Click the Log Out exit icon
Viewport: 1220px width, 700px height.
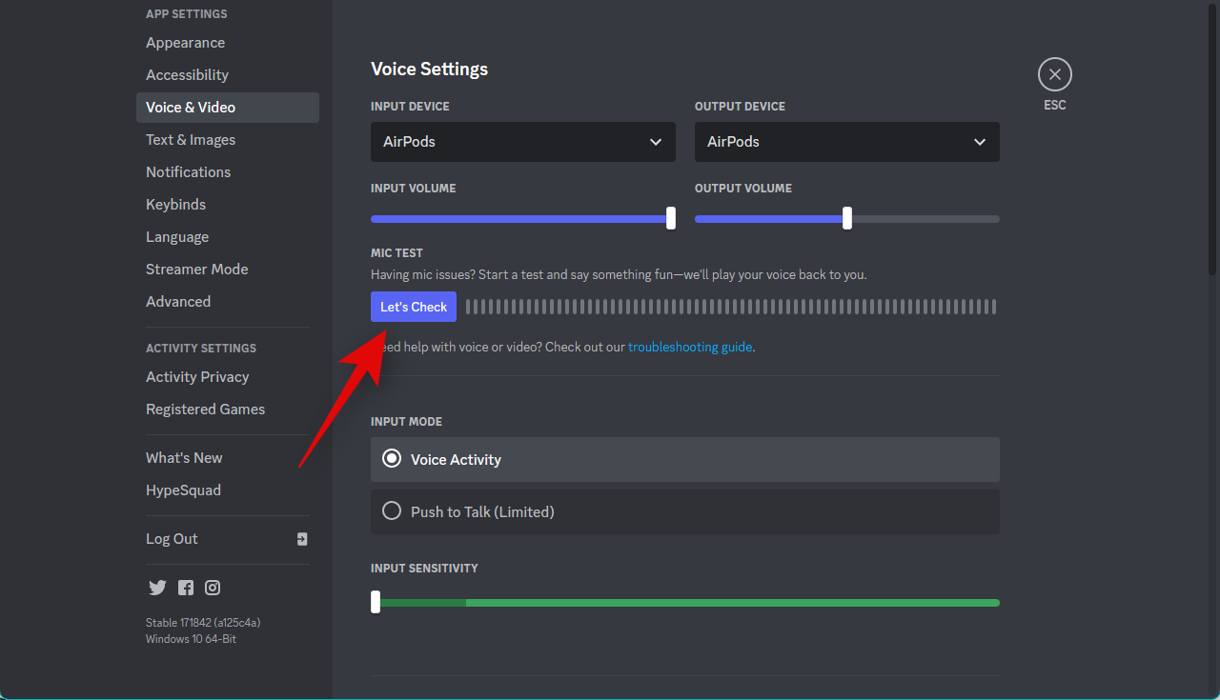coord(302,539)
